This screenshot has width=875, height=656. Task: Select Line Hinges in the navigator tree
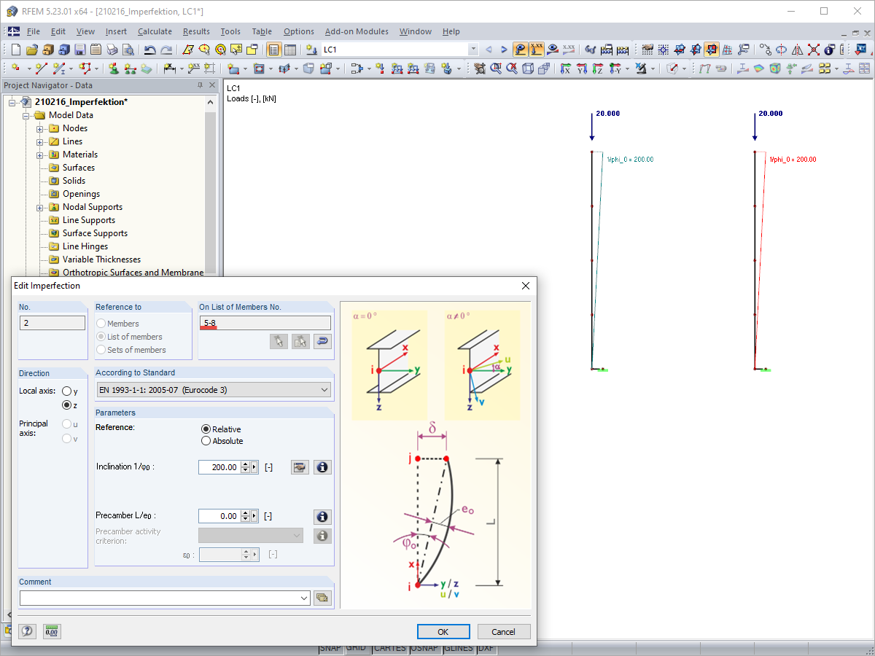pos(85,246)
